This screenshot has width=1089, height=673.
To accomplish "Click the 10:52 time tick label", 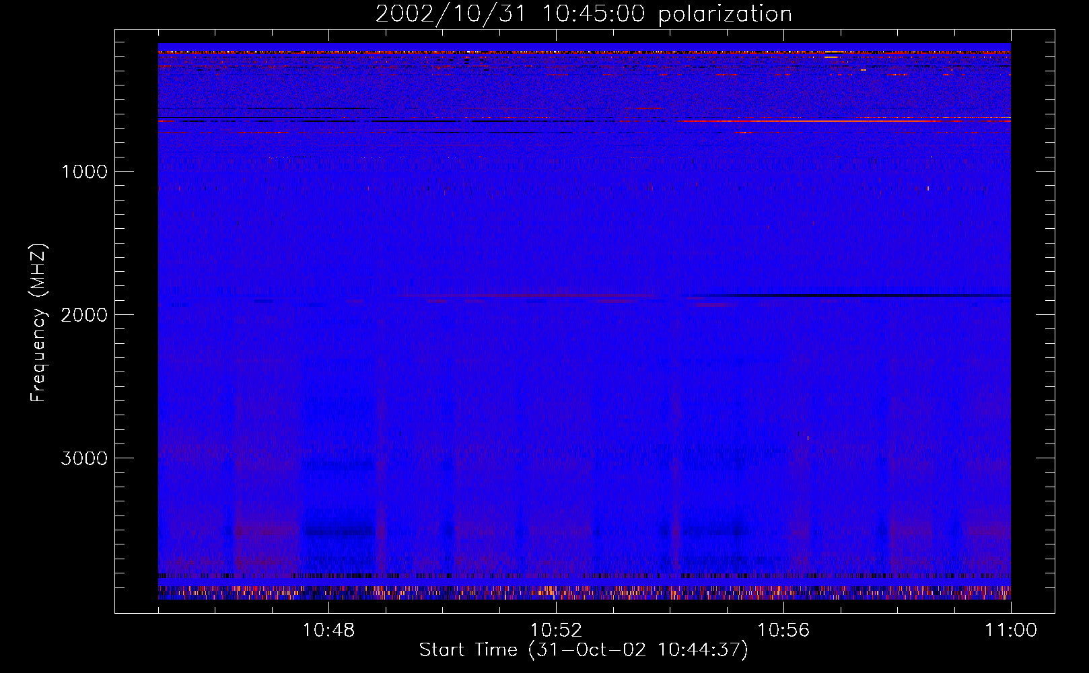I will point(556,631).
